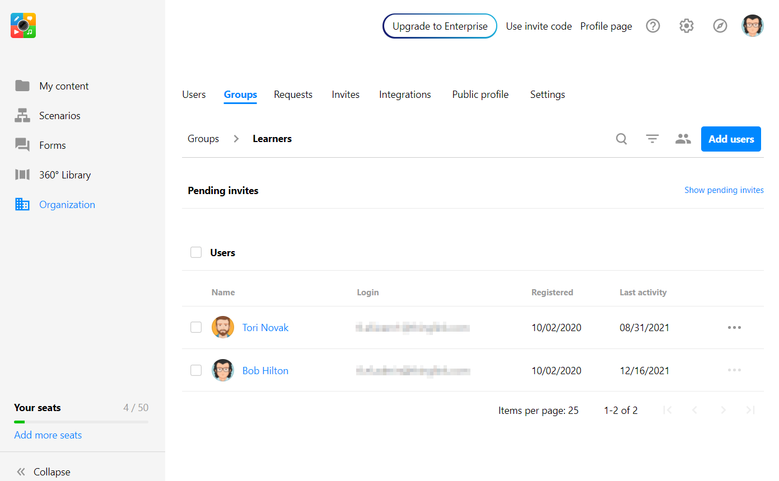
Task: Click the Pending invites heading
Action: (x=223, y=190)
